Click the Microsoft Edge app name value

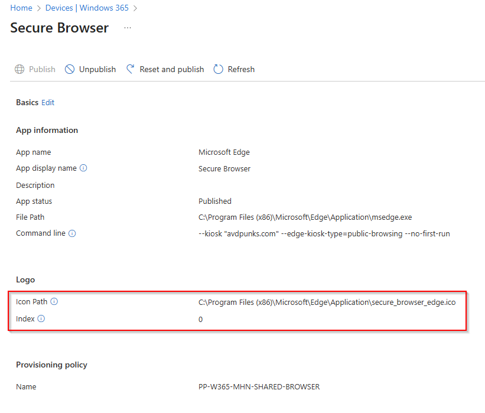coord(224,152)
